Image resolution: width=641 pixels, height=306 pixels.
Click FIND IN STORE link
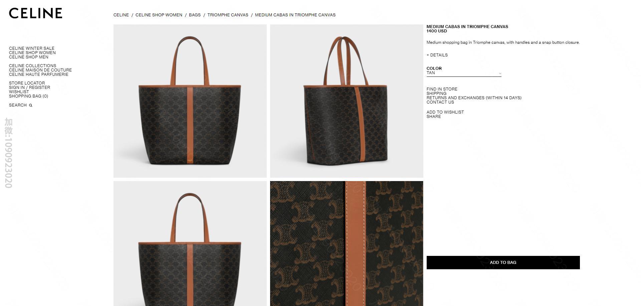(x=442, y=89)
